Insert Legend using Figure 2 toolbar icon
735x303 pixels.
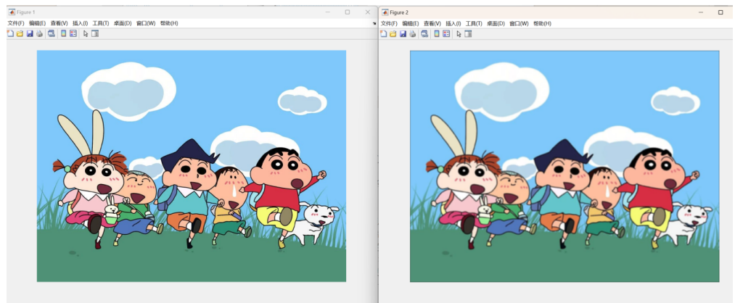445,34
